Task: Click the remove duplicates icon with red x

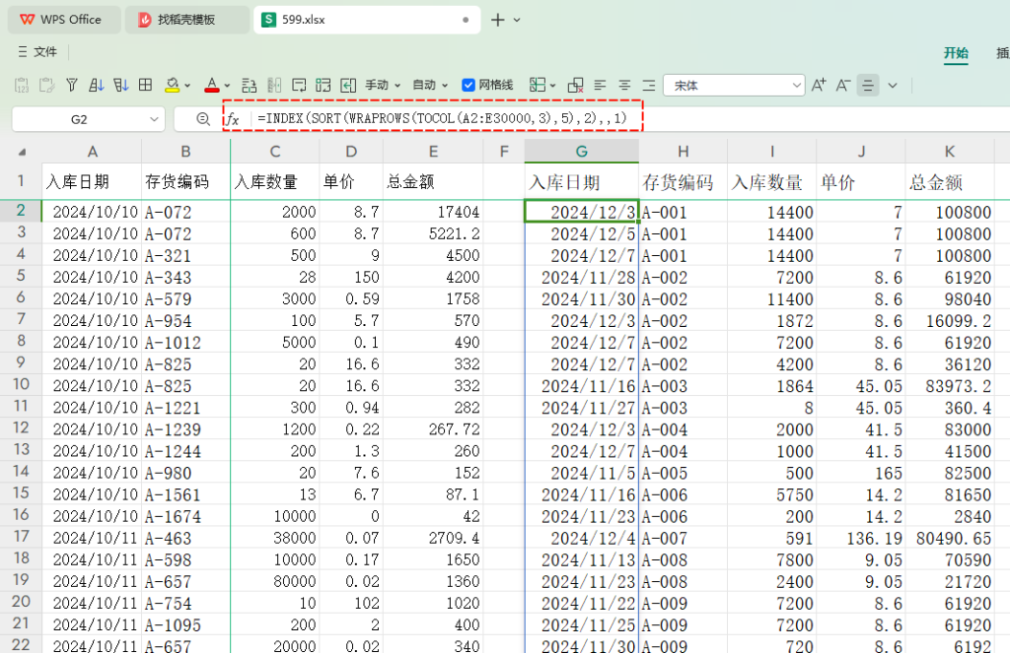Action: [x=575, y=85]
